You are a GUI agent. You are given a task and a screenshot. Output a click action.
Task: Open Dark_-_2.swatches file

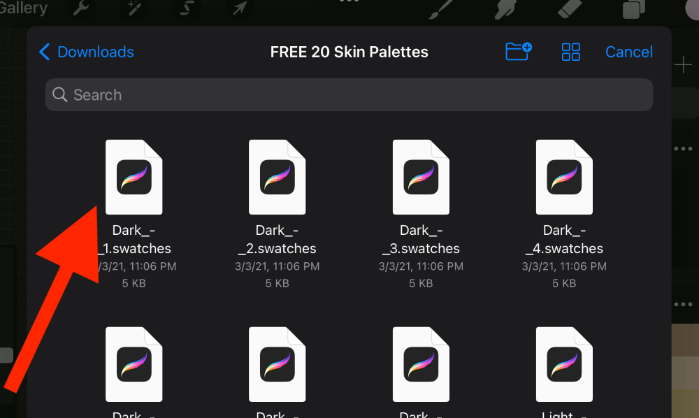coord(278,178)
